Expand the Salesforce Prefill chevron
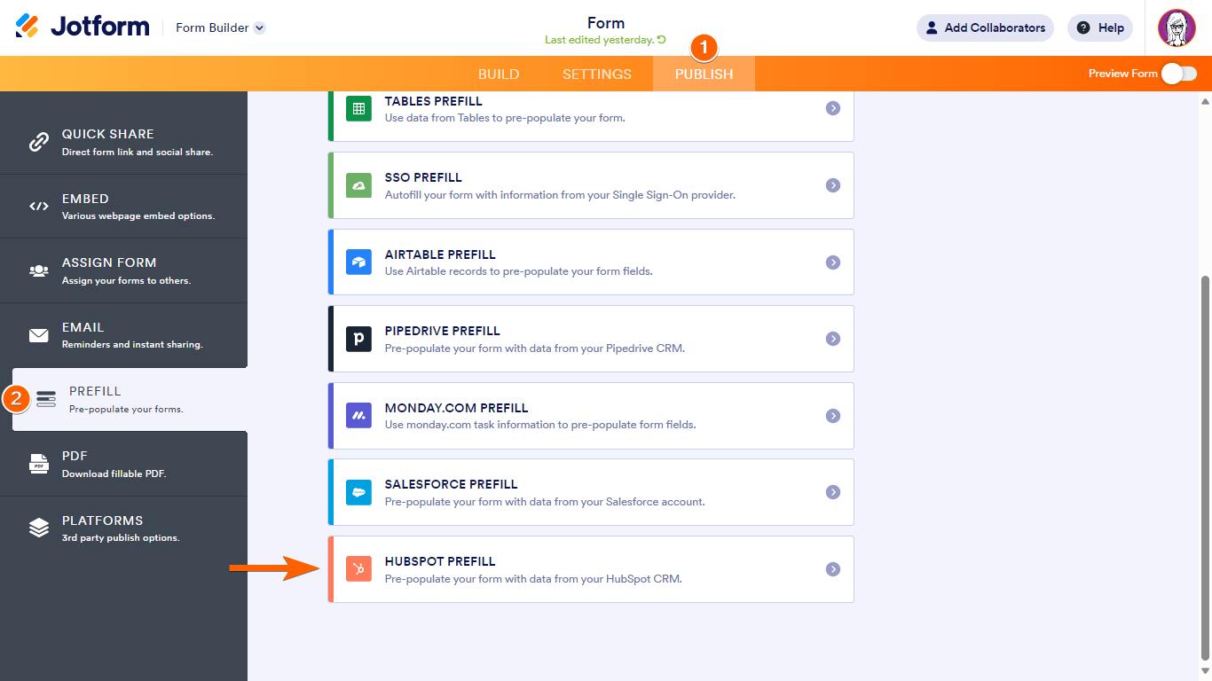The height and width of the screenshot is (681, 1212). coord(832,492)
